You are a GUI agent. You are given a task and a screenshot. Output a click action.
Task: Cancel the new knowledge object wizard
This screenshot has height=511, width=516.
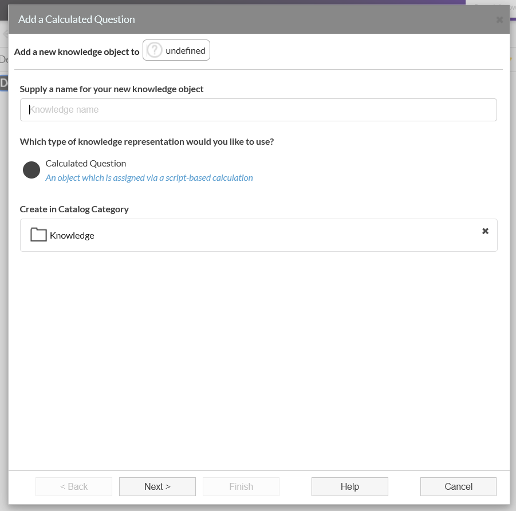click(458, 486)
